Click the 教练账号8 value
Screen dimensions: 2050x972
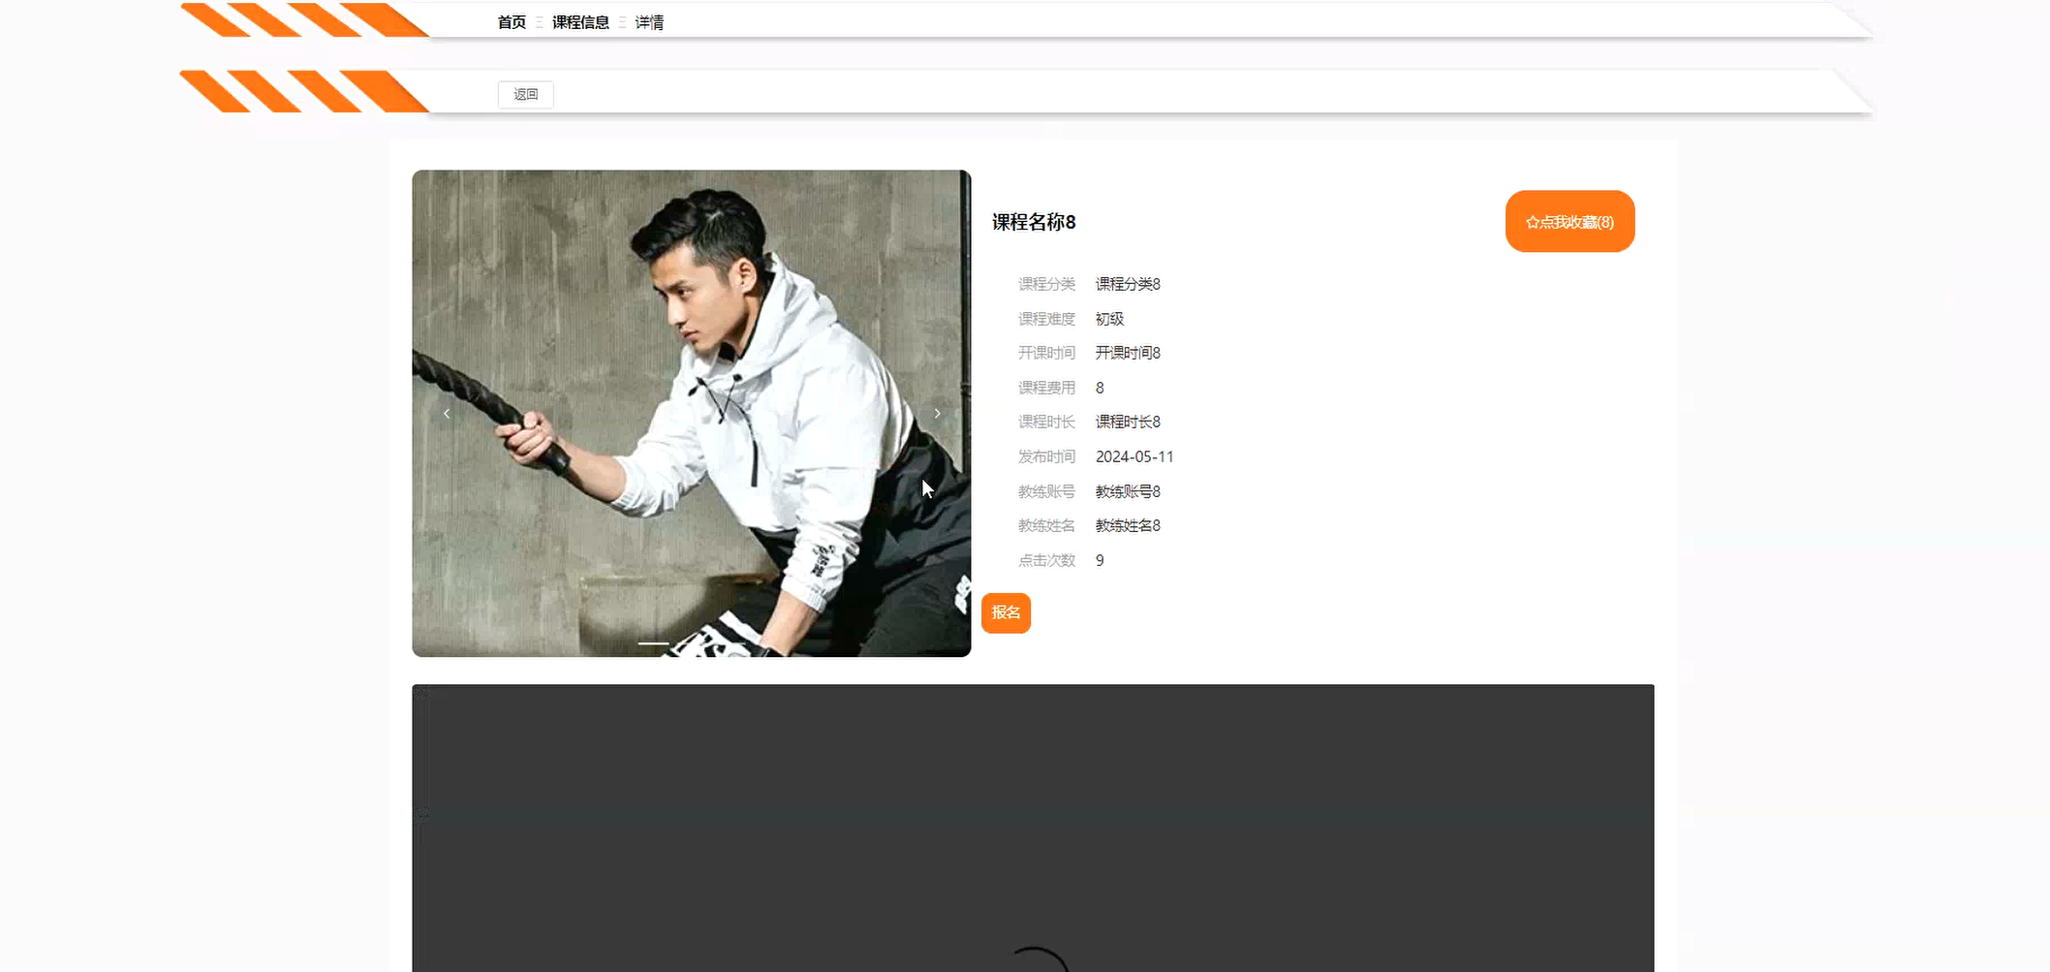(x=1128, y=491)
